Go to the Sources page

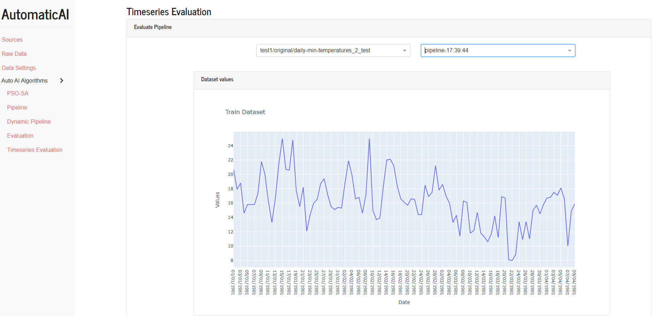click(x=12, y=40)
